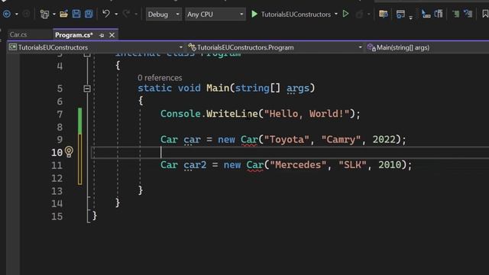
Task: Click the Navigate Backward arrow icon
Action: point(7,14)
